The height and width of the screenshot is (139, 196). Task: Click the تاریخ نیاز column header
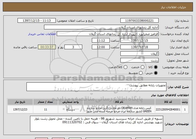[20, 102]
